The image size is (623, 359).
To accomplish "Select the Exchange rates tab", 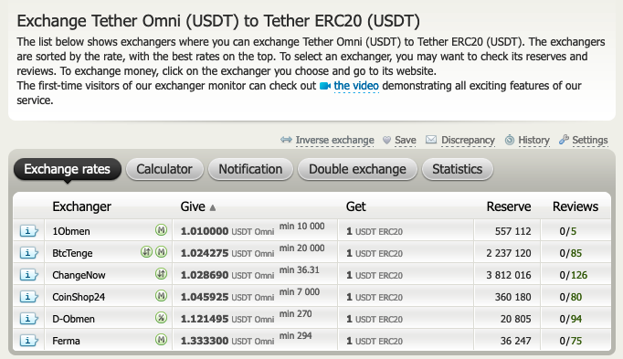I will click(x=68, y=169).
